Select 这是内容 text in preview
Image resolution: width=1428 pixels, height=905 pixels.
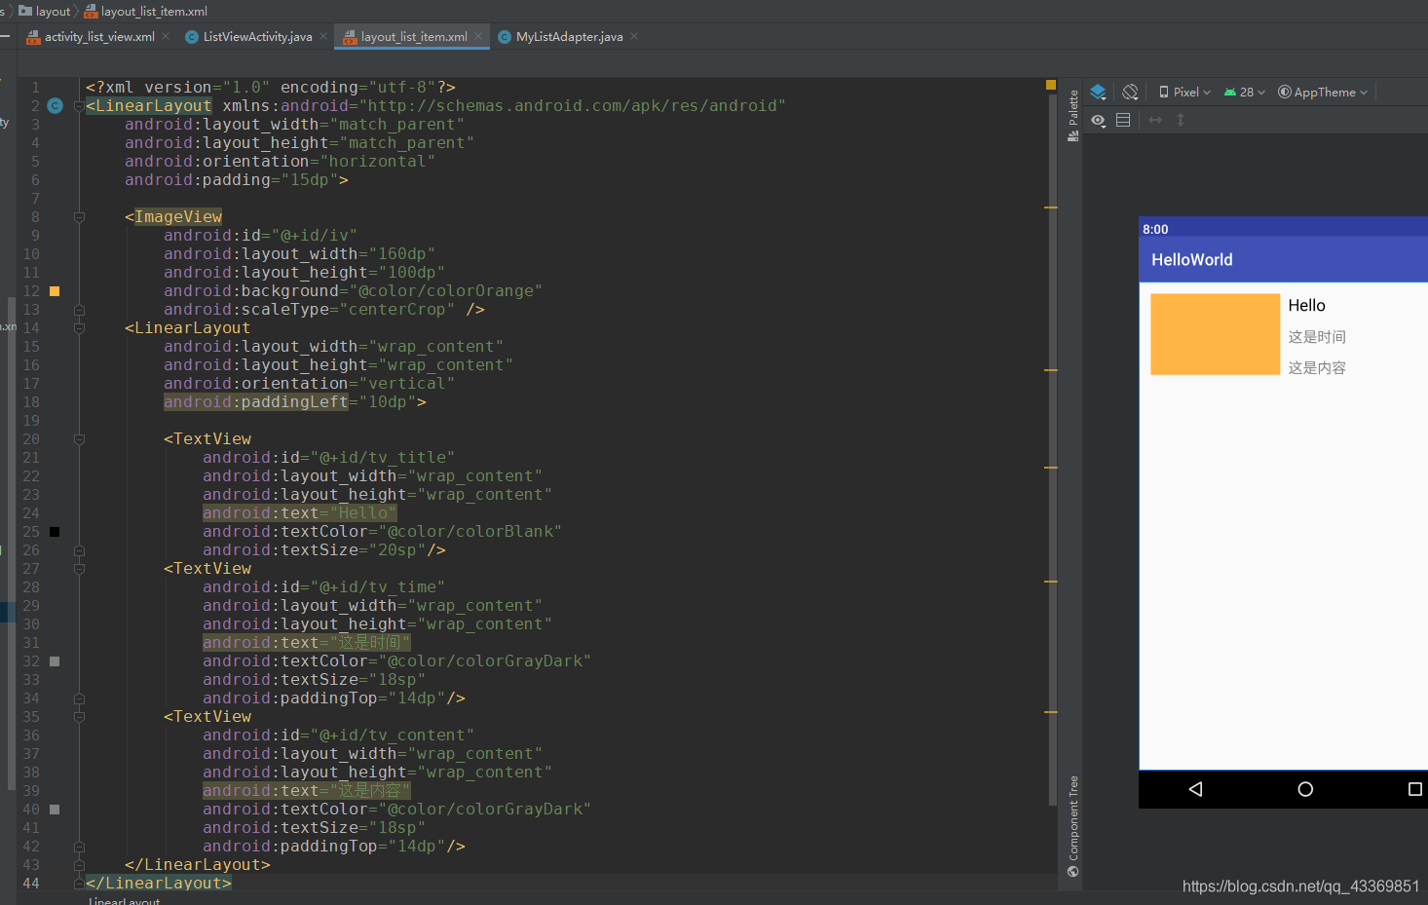coord(1317,368)
